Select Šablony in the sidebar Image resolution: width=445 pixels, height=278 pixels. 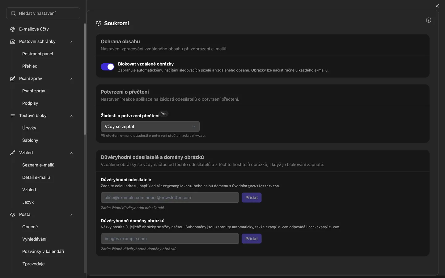[x=30, y=140]
